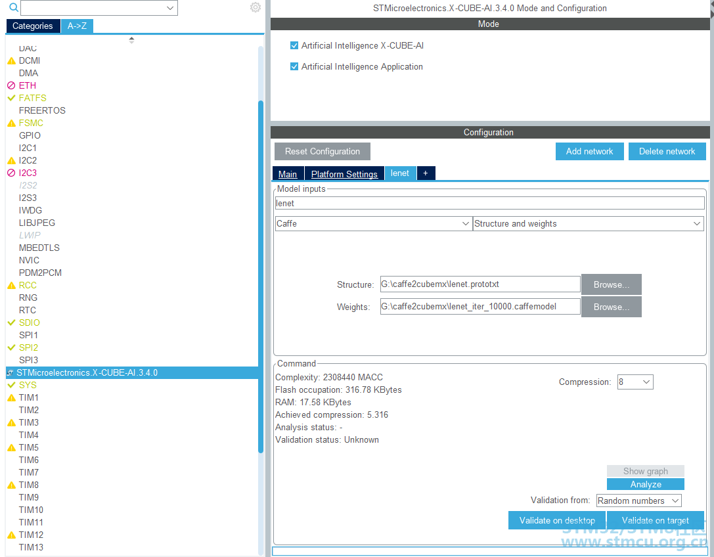Image resolution: width=714 pixels, height=557 pixels.
Task: Click the Analyze button
Action: click(645, 484)
